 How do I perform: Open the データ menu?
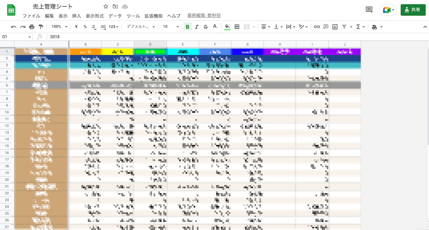tap(115, 16)
